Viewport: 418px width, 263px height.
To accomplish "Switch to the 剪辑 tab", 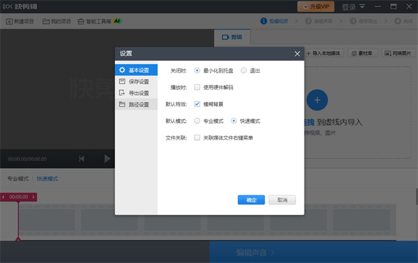I will tap(232, 37).
